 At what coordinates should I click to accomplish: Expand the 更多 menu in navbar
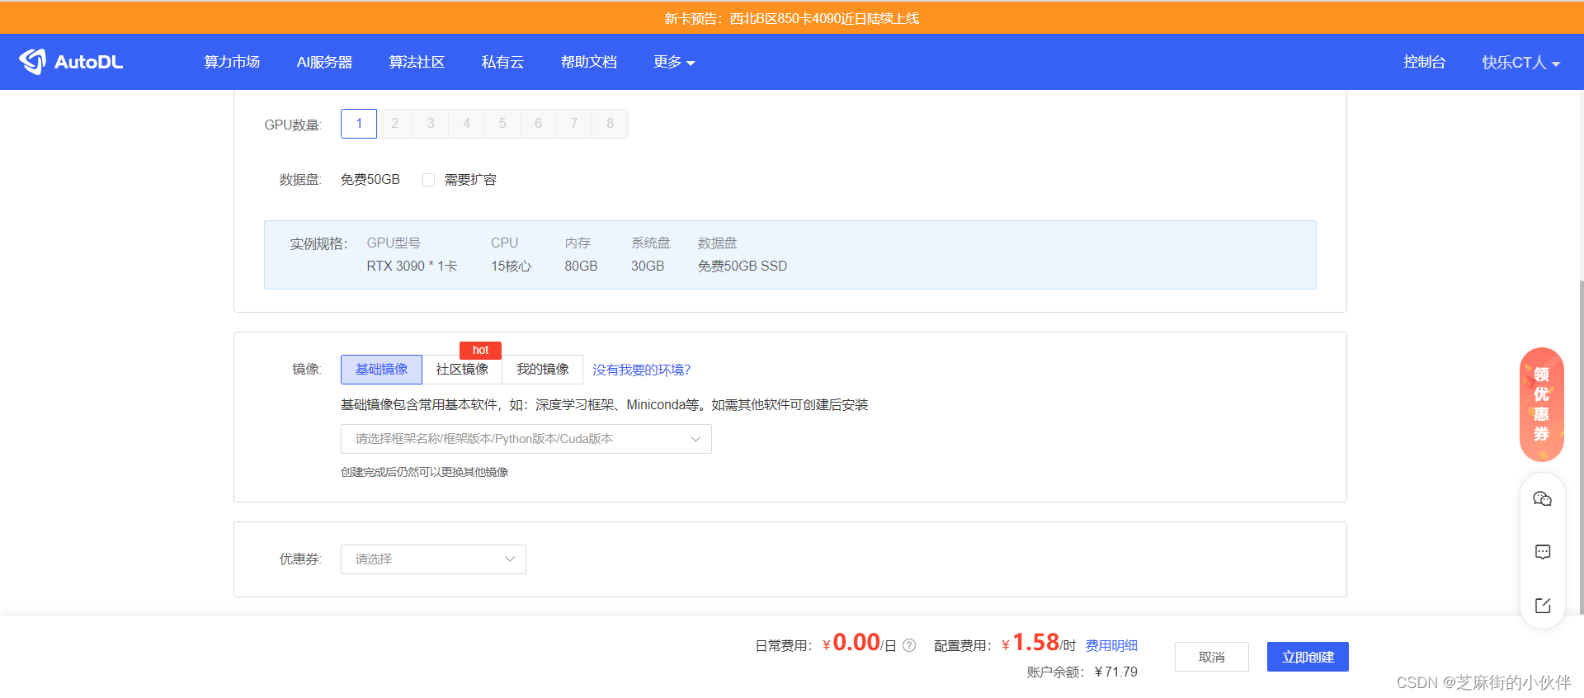click(x=674, y=62)
